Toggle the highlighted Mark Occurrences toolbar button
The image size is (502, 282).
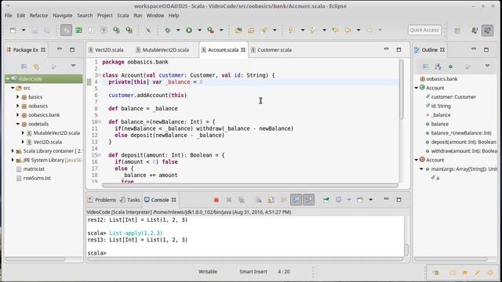(66, 30)
